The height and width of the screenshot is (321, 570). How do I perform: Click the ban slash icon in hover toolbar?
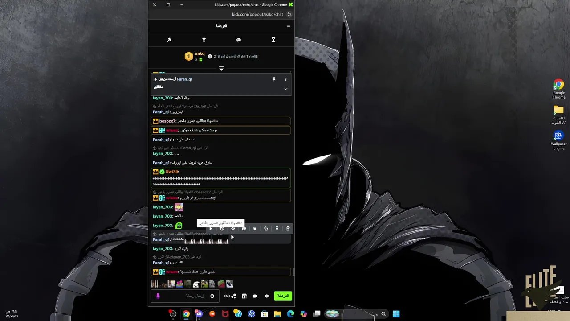tap(233, 229)
